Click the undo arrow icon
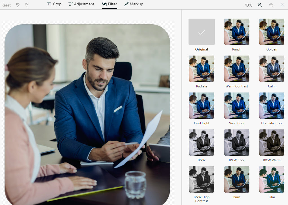This screenshot has width=288, height=205. coord(18,5)
